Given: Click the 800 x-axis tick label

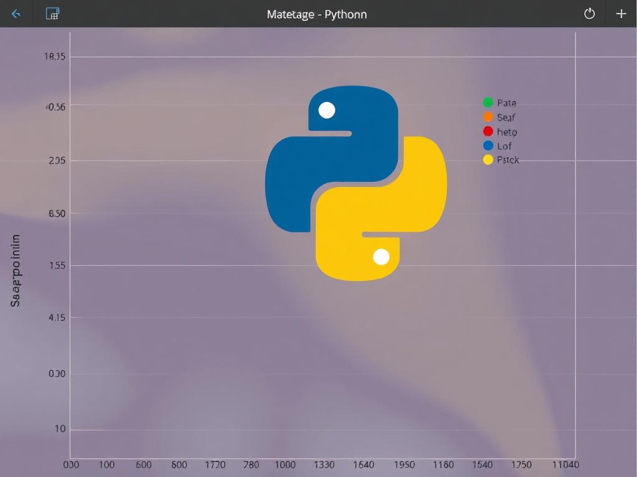Looking at the screenshot, I should tap(179, 465).
